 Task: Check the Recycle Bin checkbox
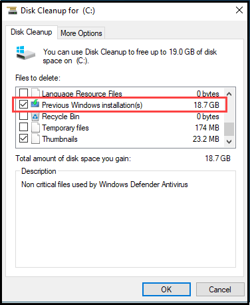click(x=23, y=116)
